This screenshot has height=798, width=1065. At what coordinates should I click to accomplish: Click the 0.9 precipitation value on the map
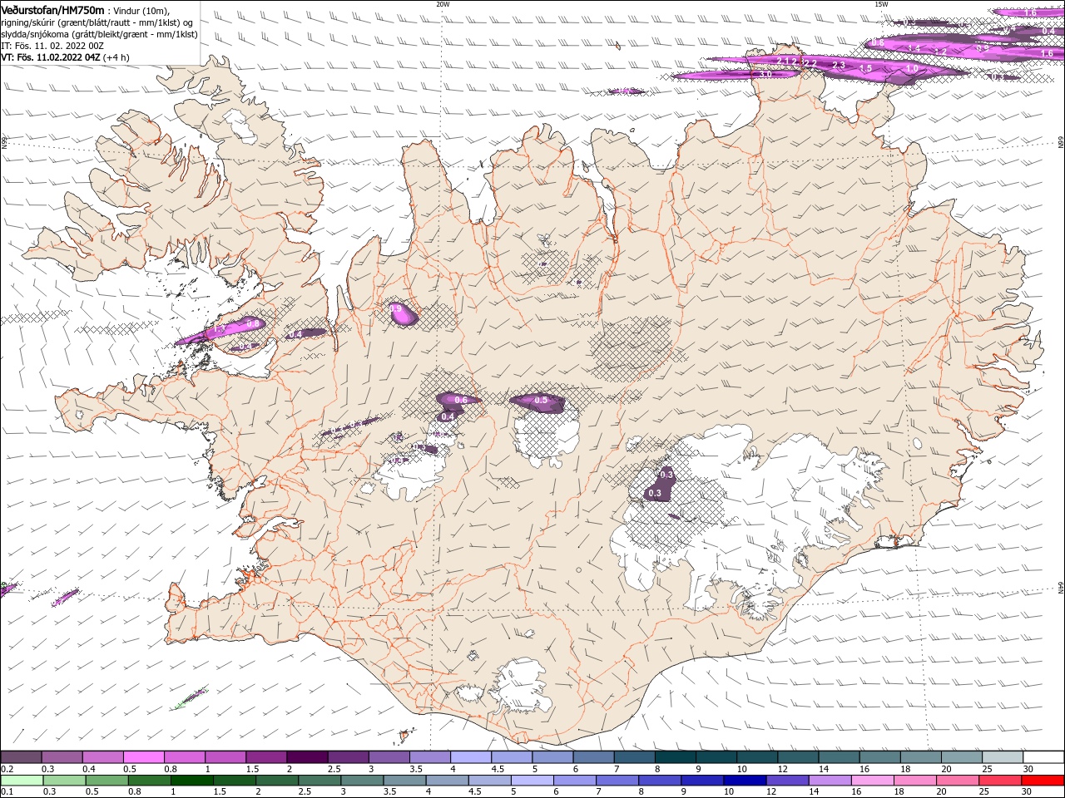tap(396, 309)
